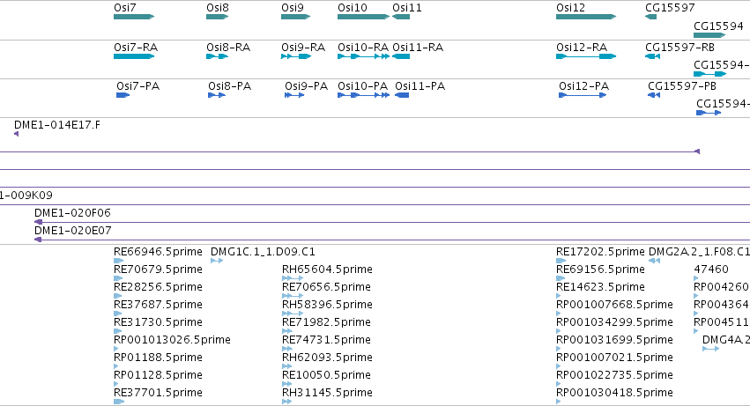Click the CG15594 gene label

718,26
